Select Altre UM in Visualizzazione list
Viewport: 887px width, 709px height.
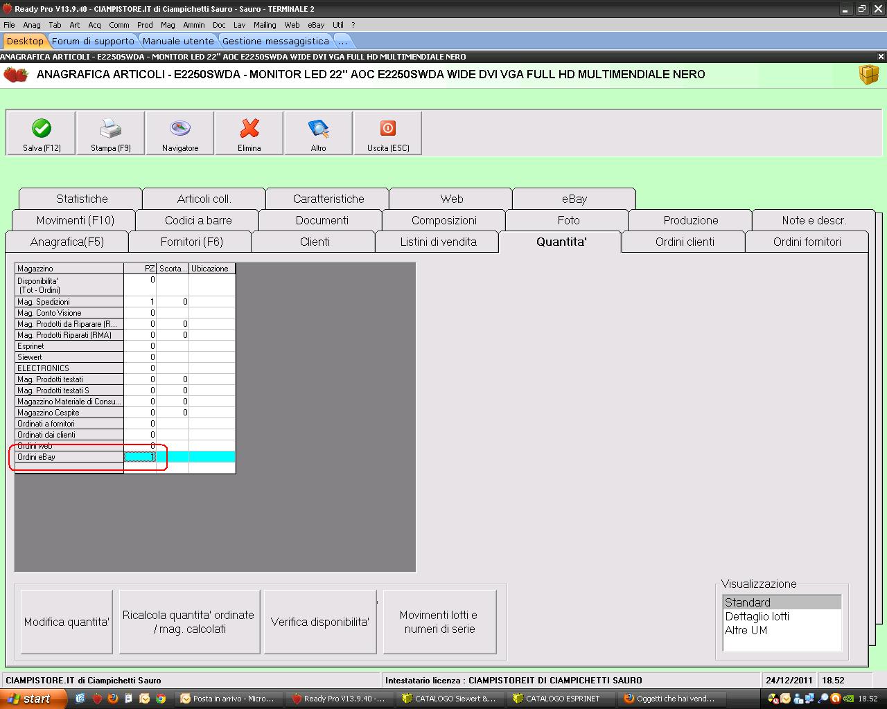coord(746,630)
